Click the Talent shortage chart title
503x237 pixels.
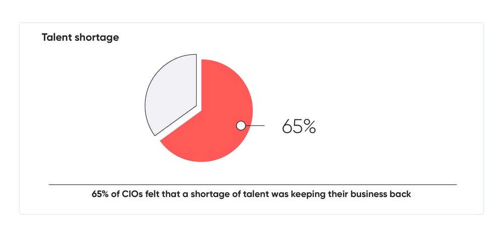point(80,38)
